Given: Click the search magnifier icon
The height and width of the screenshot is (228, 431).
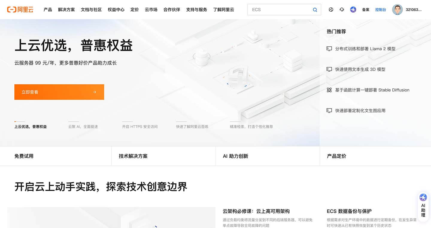Looking at the screenshot, I should coord(315,10).
